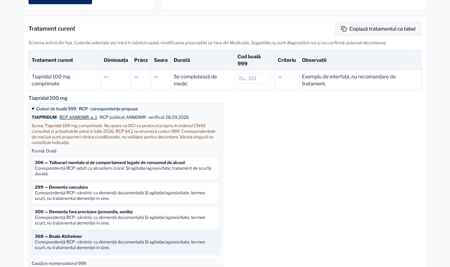Select code 306 Tulburari mentale legate de alcool

point(126,168)
